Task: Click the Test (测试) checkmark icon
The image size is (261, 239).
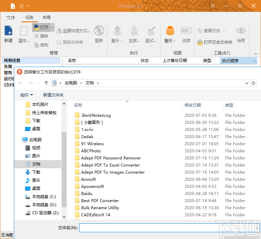Action: 151,31
